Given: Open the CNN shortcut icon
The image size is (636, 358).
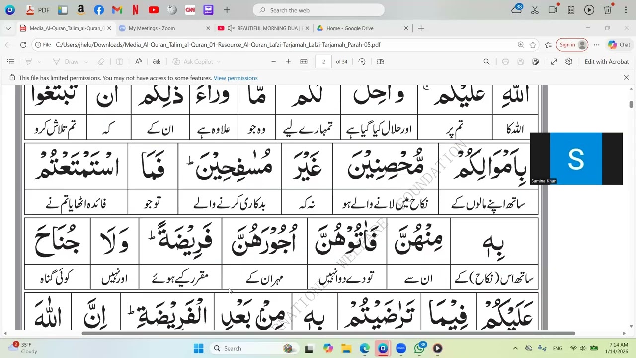Looking at the screenshot, I should (x=190, y=10).
